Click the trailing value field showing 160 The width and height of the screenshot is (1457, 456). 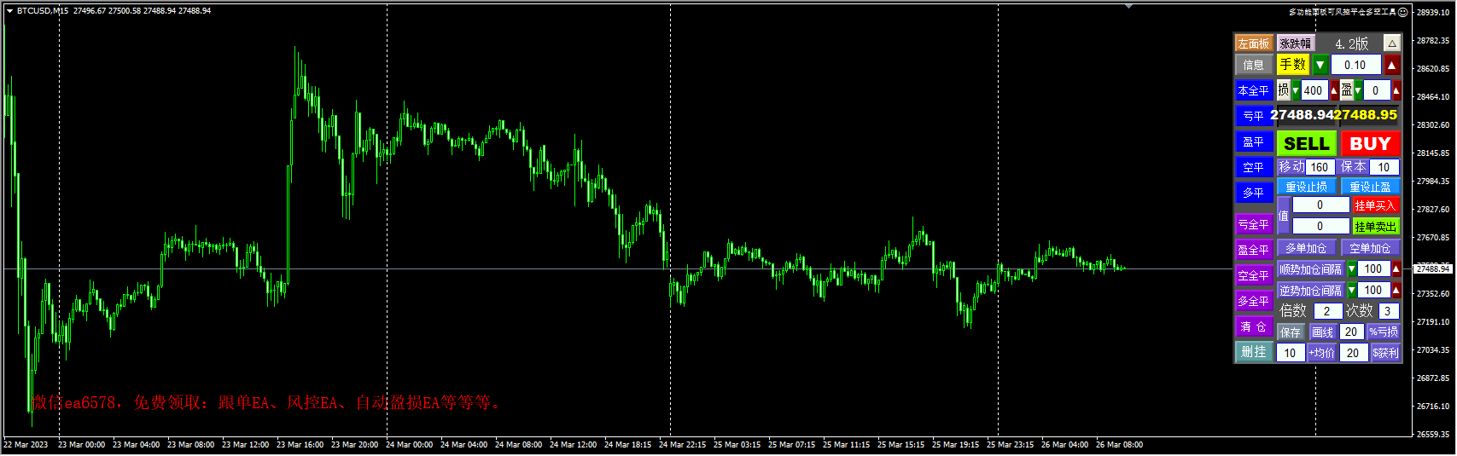[x=1320, y=167]
